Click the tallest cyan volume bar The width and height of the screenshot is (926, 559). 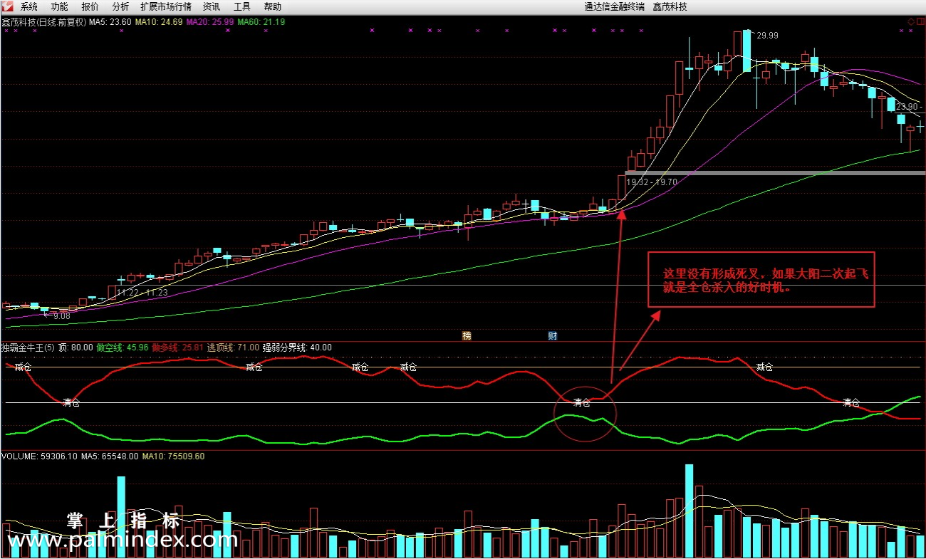point(689,511)
